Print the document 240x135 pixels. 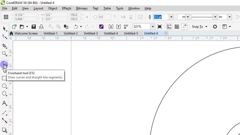[41, 27]
